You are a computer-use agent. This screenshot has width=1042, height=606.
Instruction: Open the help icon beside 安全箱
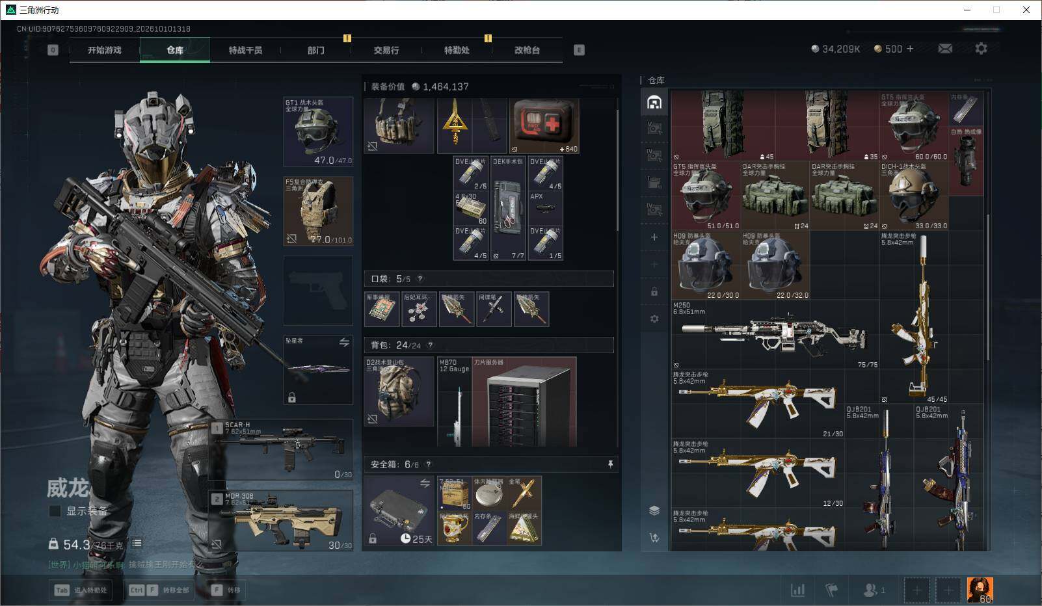[x=429, y=464]
